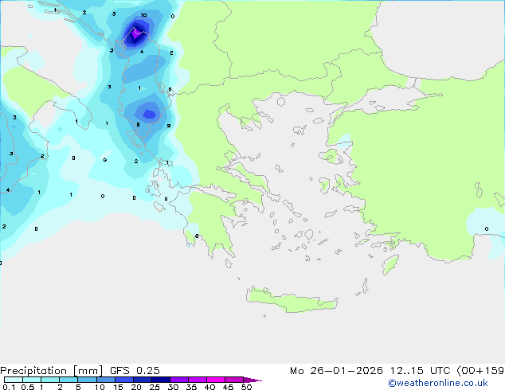Click the '(00+159' forecast offset text

[480, 370]
